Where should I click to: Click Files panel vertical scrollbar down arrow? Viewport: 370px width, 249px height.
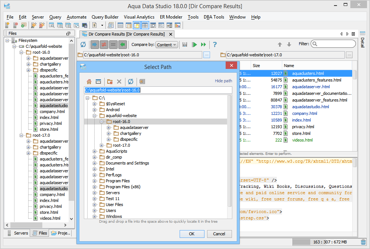tap(72, 219)
